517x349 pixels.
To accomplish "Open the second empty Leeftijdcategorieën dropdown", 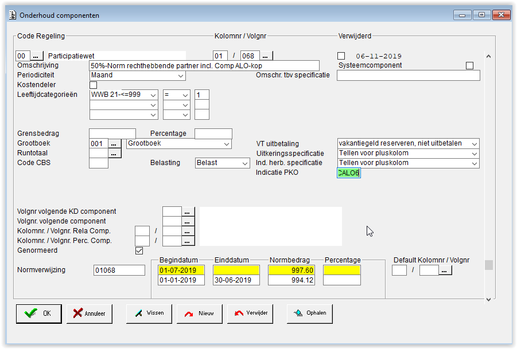I will tap(123, 105).
